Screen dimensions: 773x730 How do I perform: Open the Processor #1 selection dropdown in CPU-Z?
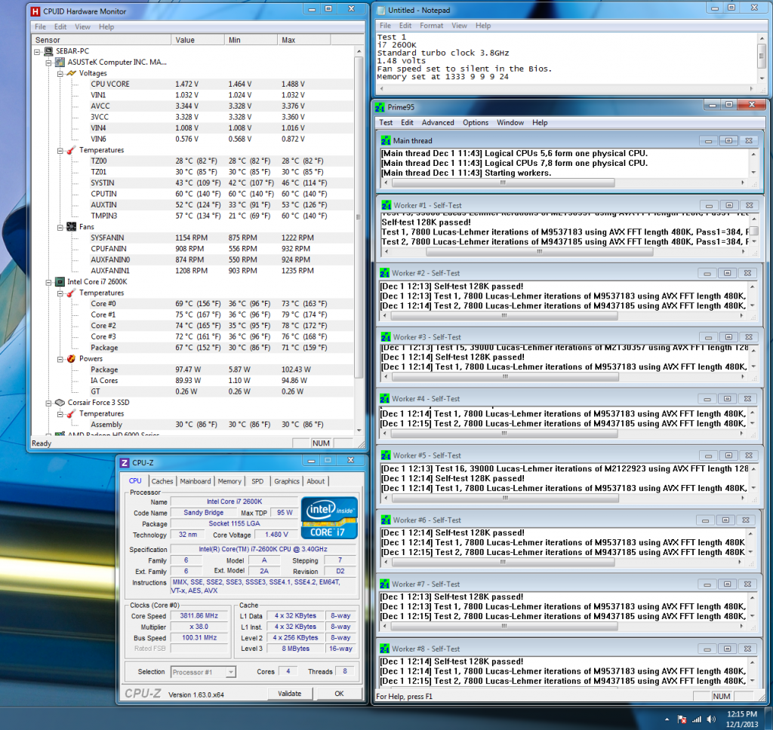tap(203, 672)
